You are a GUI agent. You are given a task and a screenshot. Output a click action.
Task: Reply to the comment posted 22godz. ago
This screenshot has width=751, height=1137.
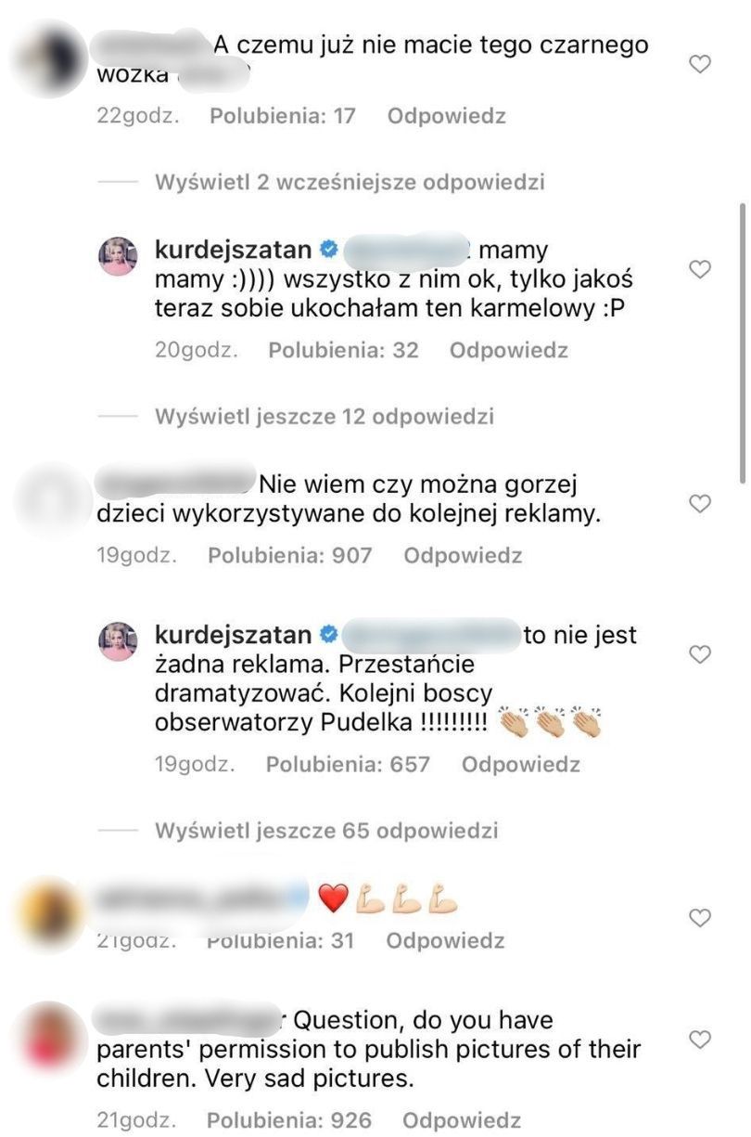[x=446, y=116]
